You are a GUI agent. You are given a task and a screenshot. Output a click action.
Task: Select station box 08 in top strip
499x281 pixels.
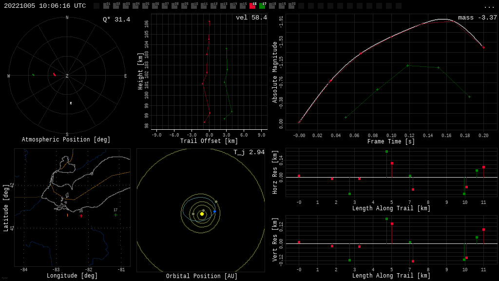coord(174,6)
